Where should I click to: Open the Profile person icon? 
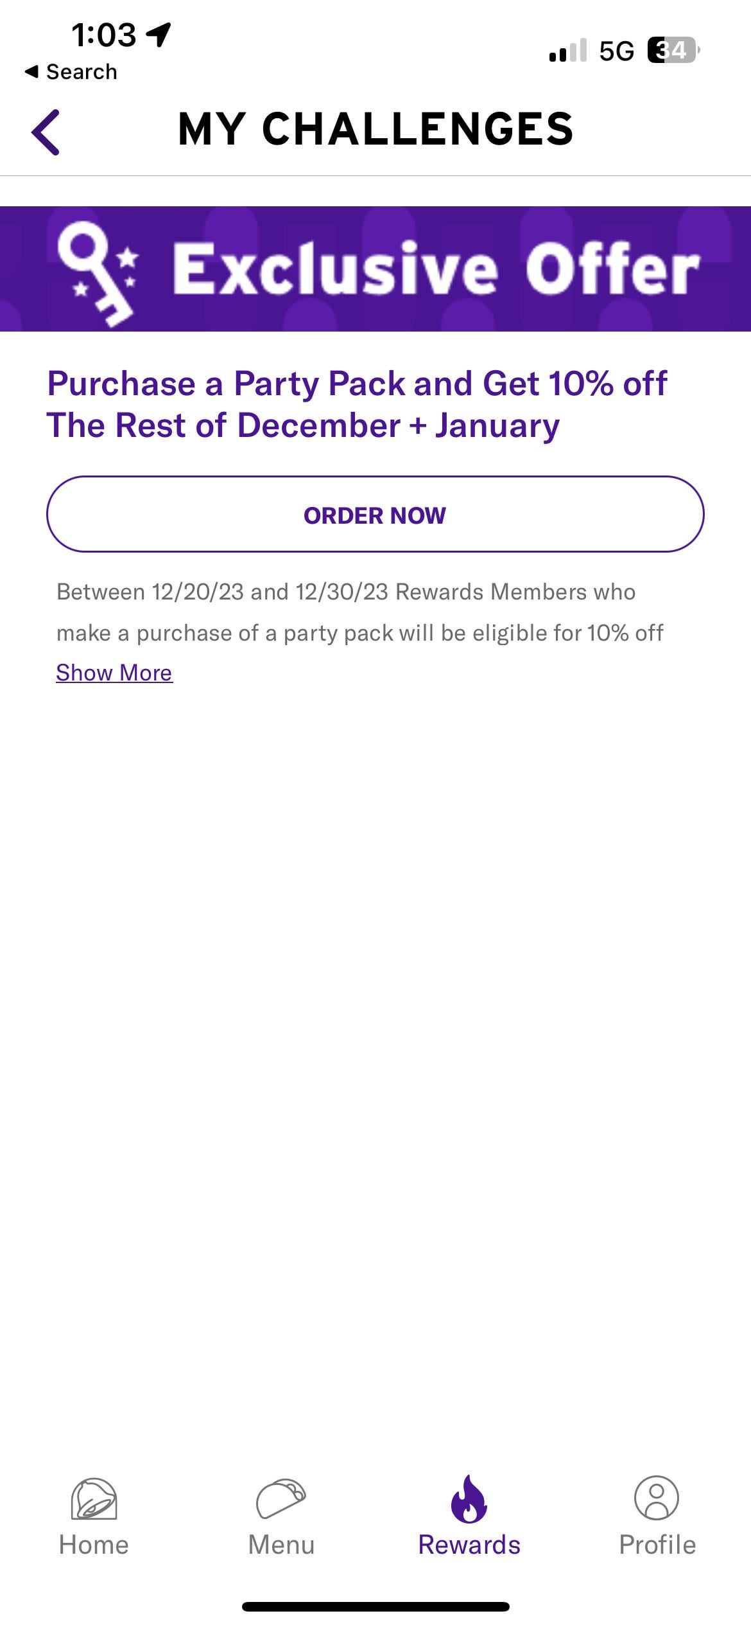[x=657, y=1498]
